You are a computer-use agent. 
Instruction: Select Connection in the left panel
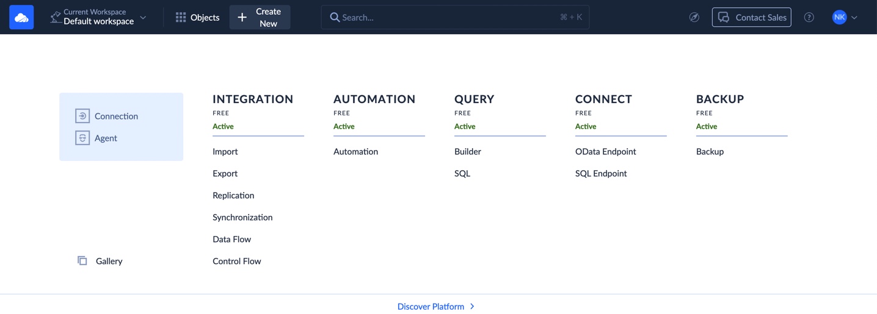click(x=116, y=116)
